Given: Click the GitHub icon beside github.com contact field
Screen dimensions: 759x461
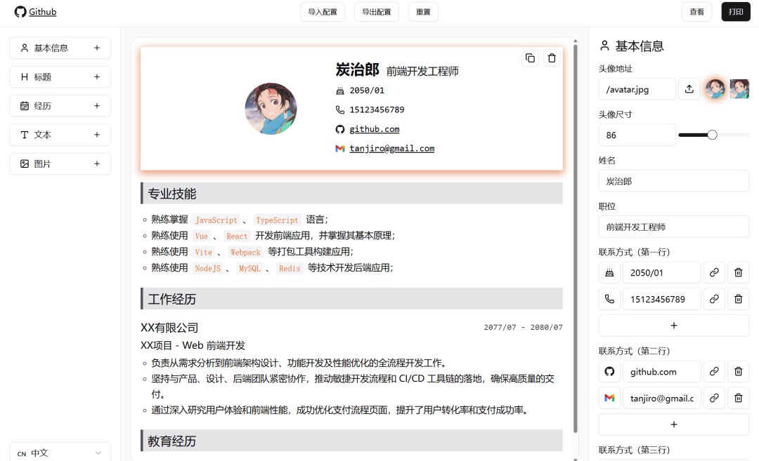Looking at the screenshot, I should click(609, 371).
